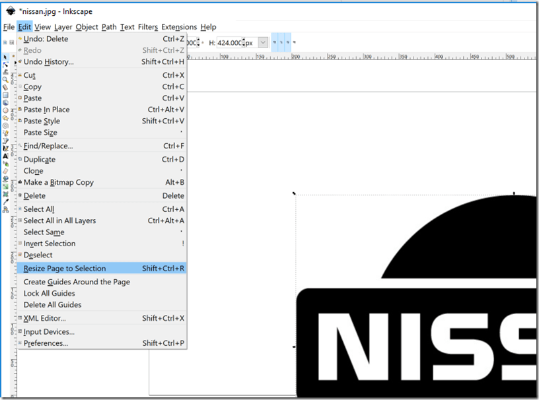Select the Zoom magnifier tool

coord(6,80)
